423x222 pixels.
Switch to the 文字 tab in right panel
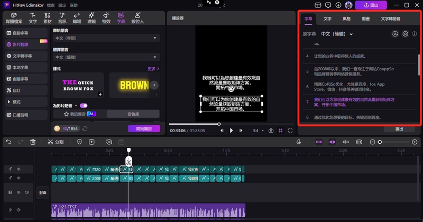pyautogui.click(x=327, y=18)
